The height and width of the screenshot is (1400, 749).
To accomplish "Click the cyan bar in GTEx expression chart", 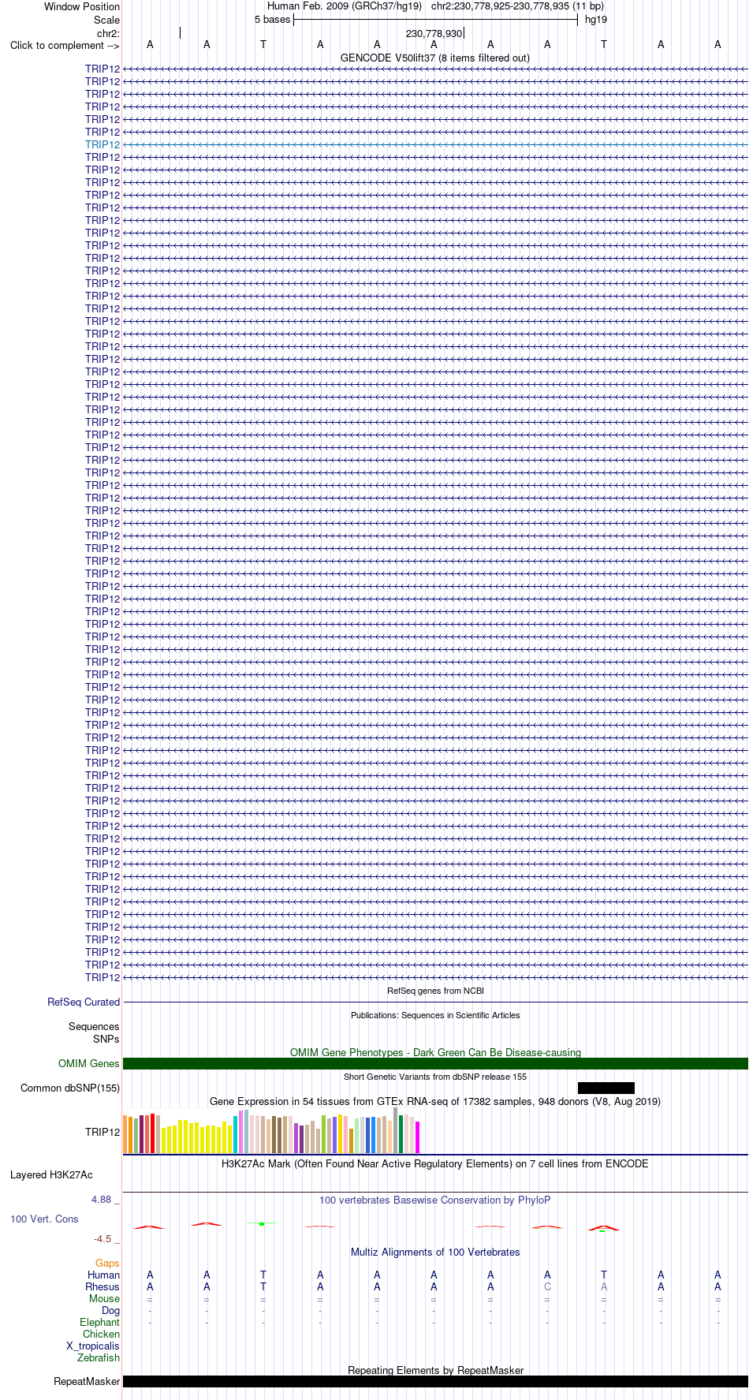I will click(236, 1135).
